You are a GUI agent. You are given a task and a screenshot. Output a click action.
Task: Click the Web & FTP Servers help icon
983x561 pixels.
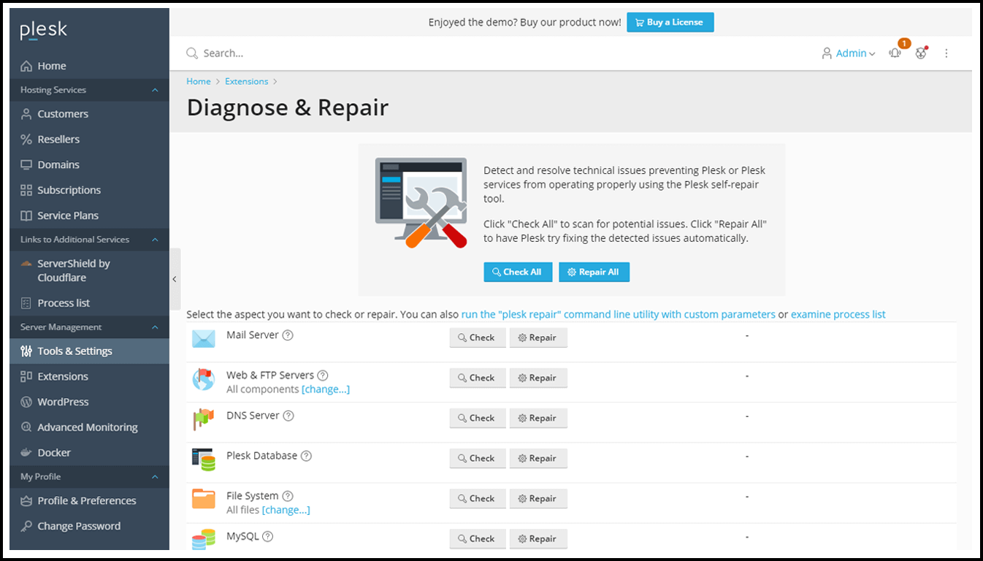coord(323,375)
